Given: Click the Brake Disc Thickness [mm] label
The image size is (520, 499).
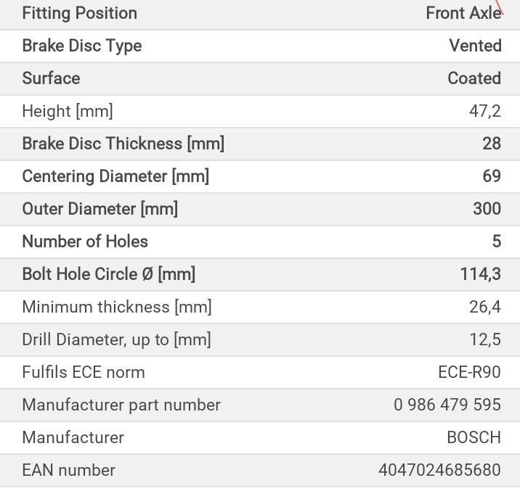Looking at the screenshot, I should coord(123,144).
